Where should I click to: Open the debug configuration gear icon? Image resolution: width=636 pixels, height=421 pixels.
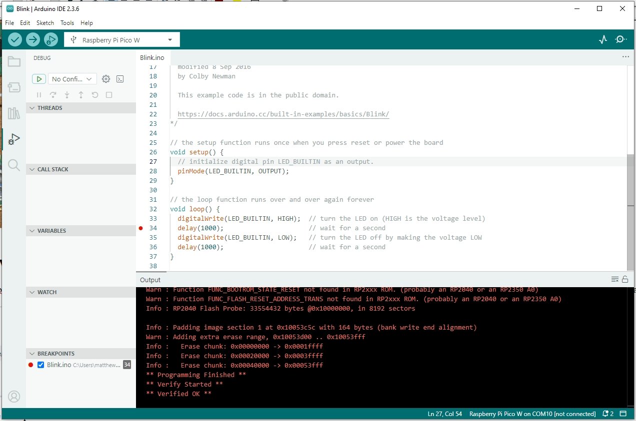105,79
